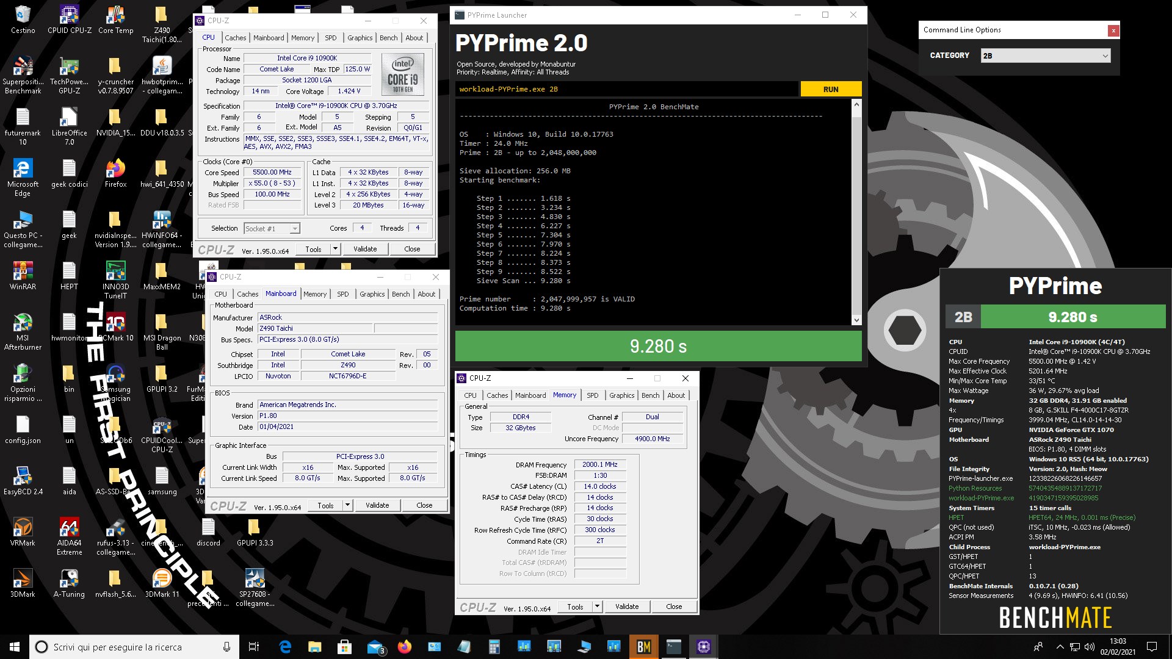Viewport: 1172px width, 659px height.
Task: Click the Z490 Taichi model field
Action: pyautogui.click(x=314, y=328)
